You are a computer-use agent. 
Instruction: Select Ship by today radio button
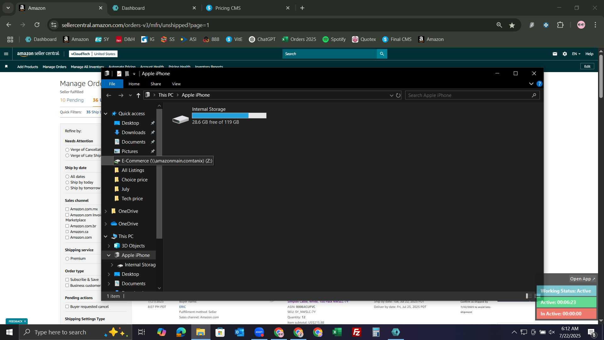tap(67, 183)
